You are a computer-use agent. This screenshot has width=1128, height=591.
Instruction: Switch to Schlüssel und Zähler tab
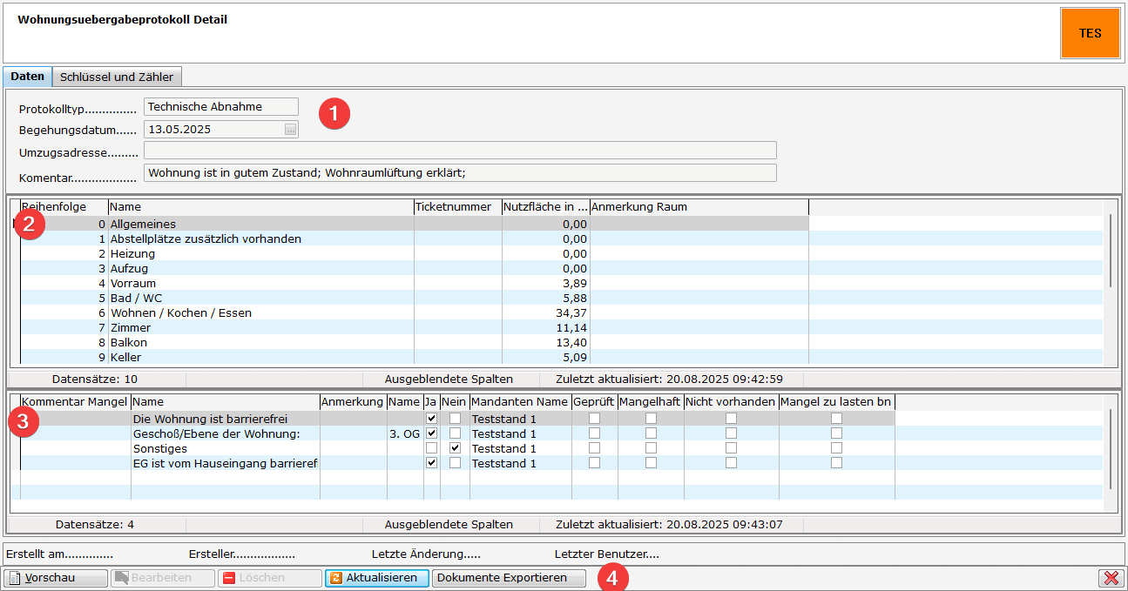(x=117, y=77)
